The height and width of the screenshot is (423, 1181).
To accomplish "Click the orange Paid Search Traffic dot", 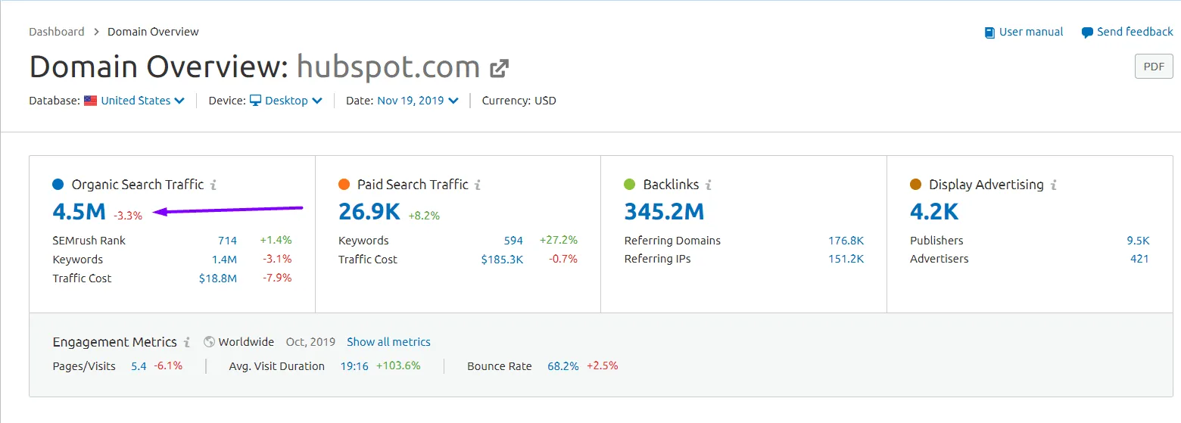I will click(344, 185).
